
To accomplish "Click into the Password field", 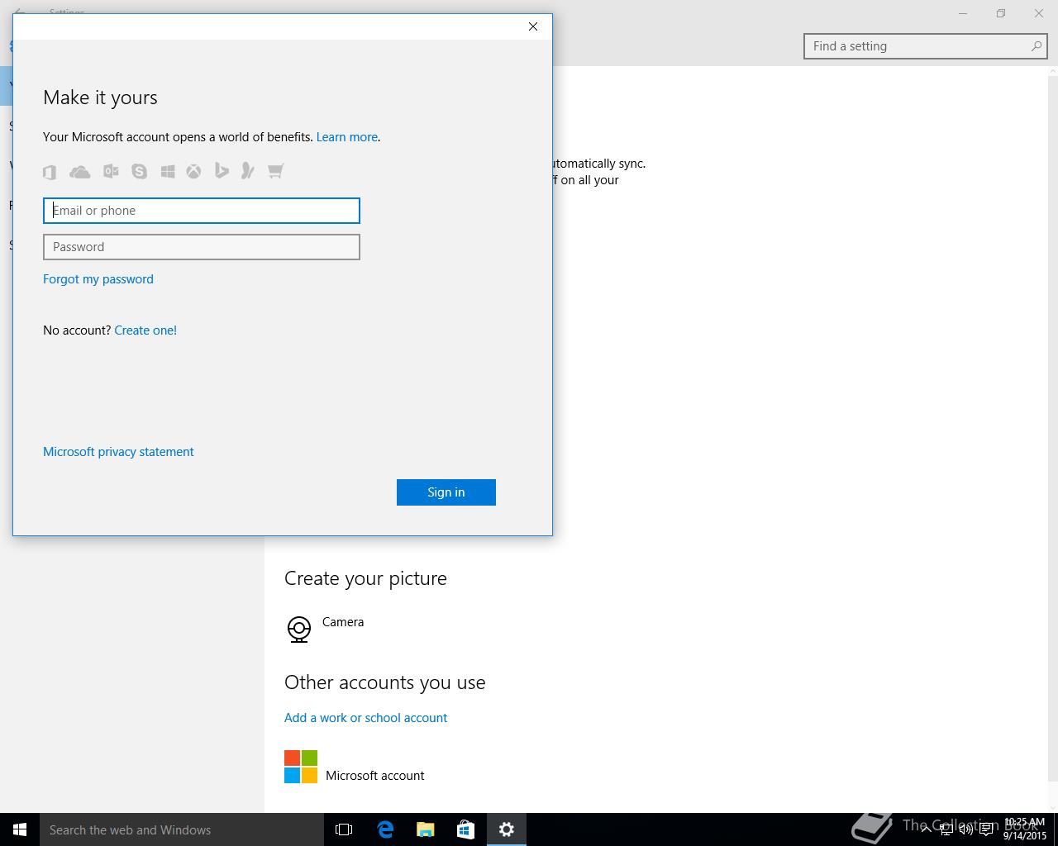I will tap(202, 247).
